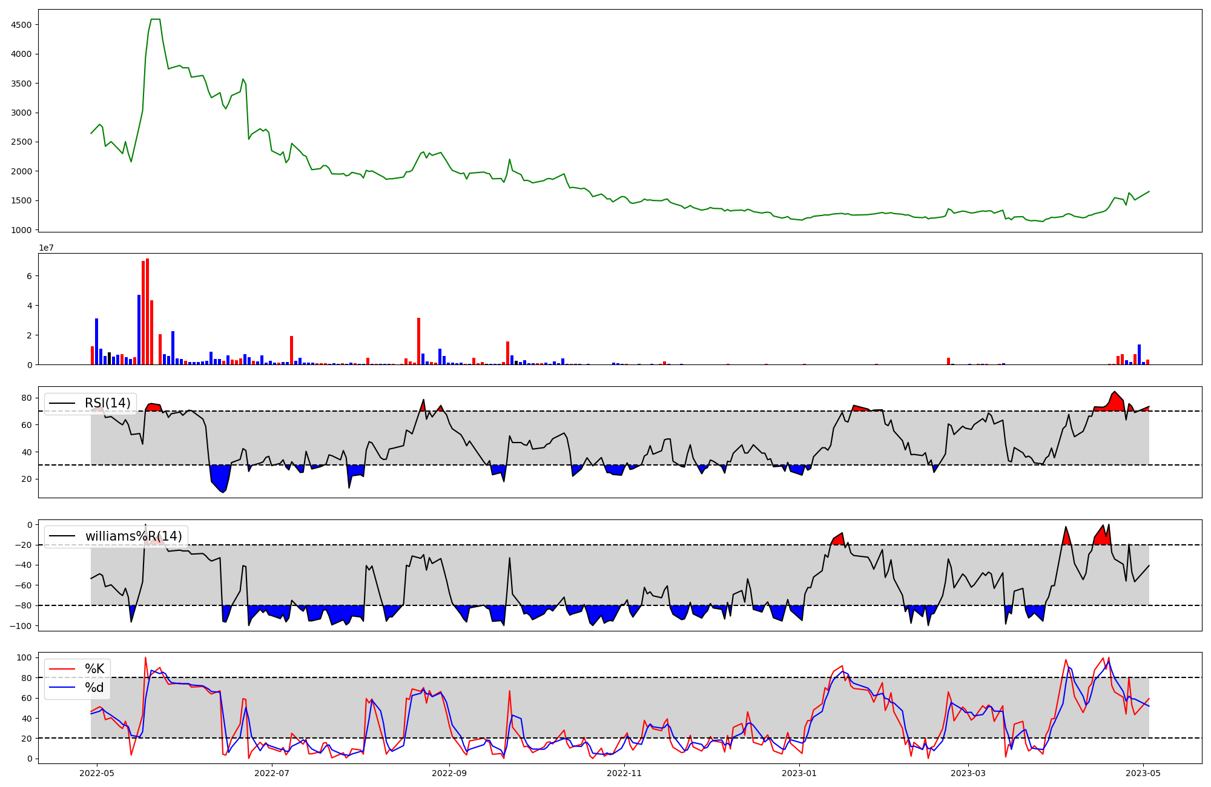The image size is (1211, 787).
Task: Click the williams%R(14) legend label
Action: coord(133,536)
